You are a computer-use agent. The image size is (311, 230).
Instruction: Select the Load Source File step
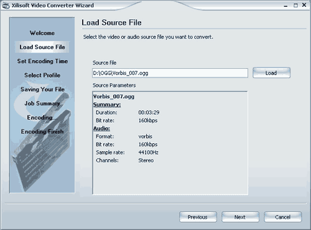click(x=42, y=47)
